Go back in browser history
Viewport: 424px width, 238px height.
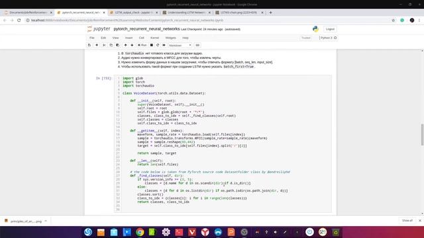[x=5, y=20]
